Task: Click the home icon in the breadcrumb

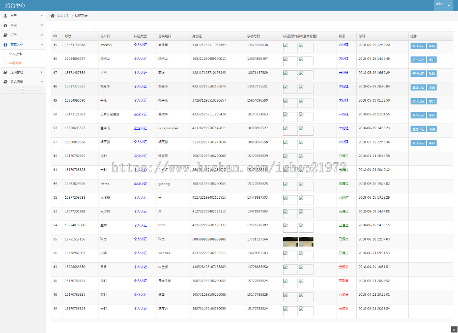Action: tap(52, 16)
